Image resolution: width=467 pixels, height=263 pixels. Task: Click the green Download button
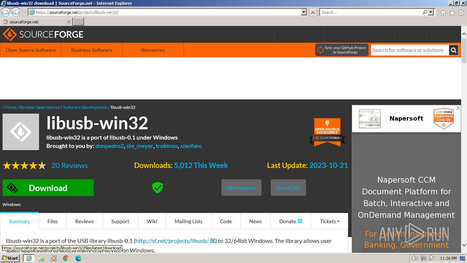[x=48, y=188]
